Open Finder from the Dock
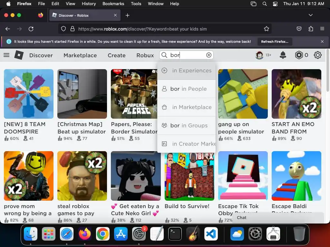The width and height of the screenshot is (330, 247). pyautogui.click(x=31, y=234)
